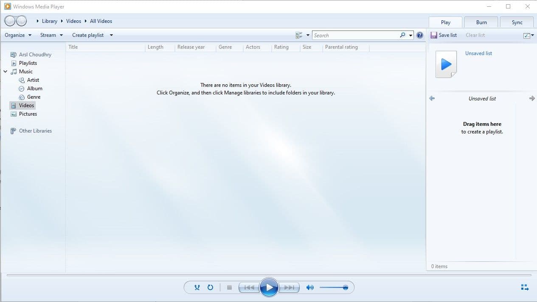Go to next list with right arrow
The width and height of the screenshot is (537, 302).
(x=532, y=98)
